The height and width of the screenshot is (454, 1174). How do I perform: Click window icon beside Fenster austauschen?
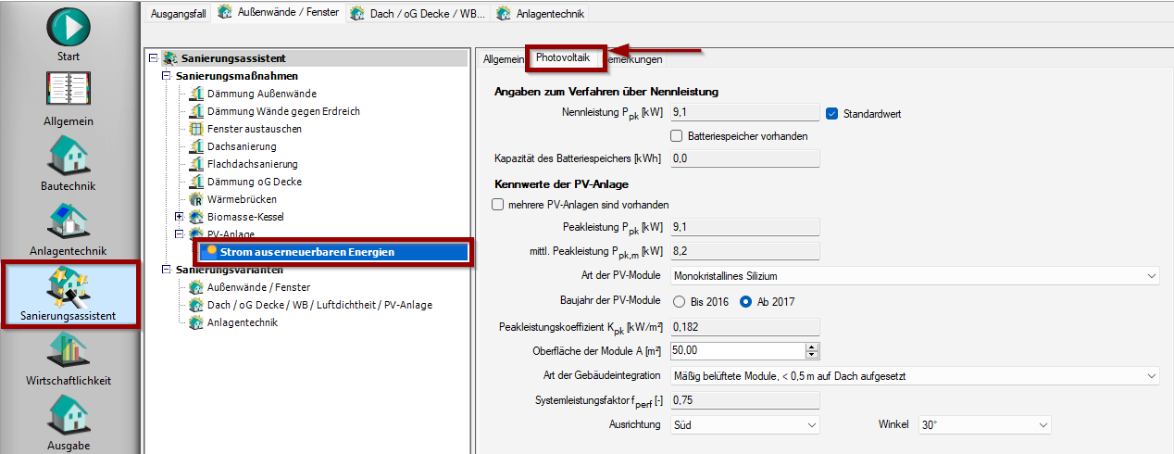[195, 129]
